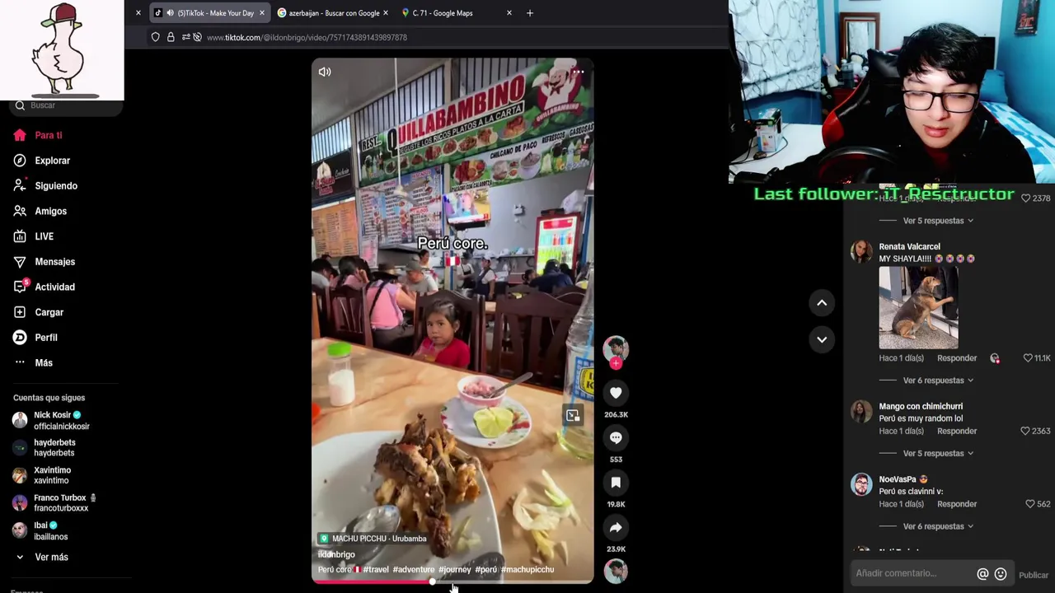Close the Google Maps tab
The height and width of the screenshot is (593, 1055).
[x=509, y=13]
